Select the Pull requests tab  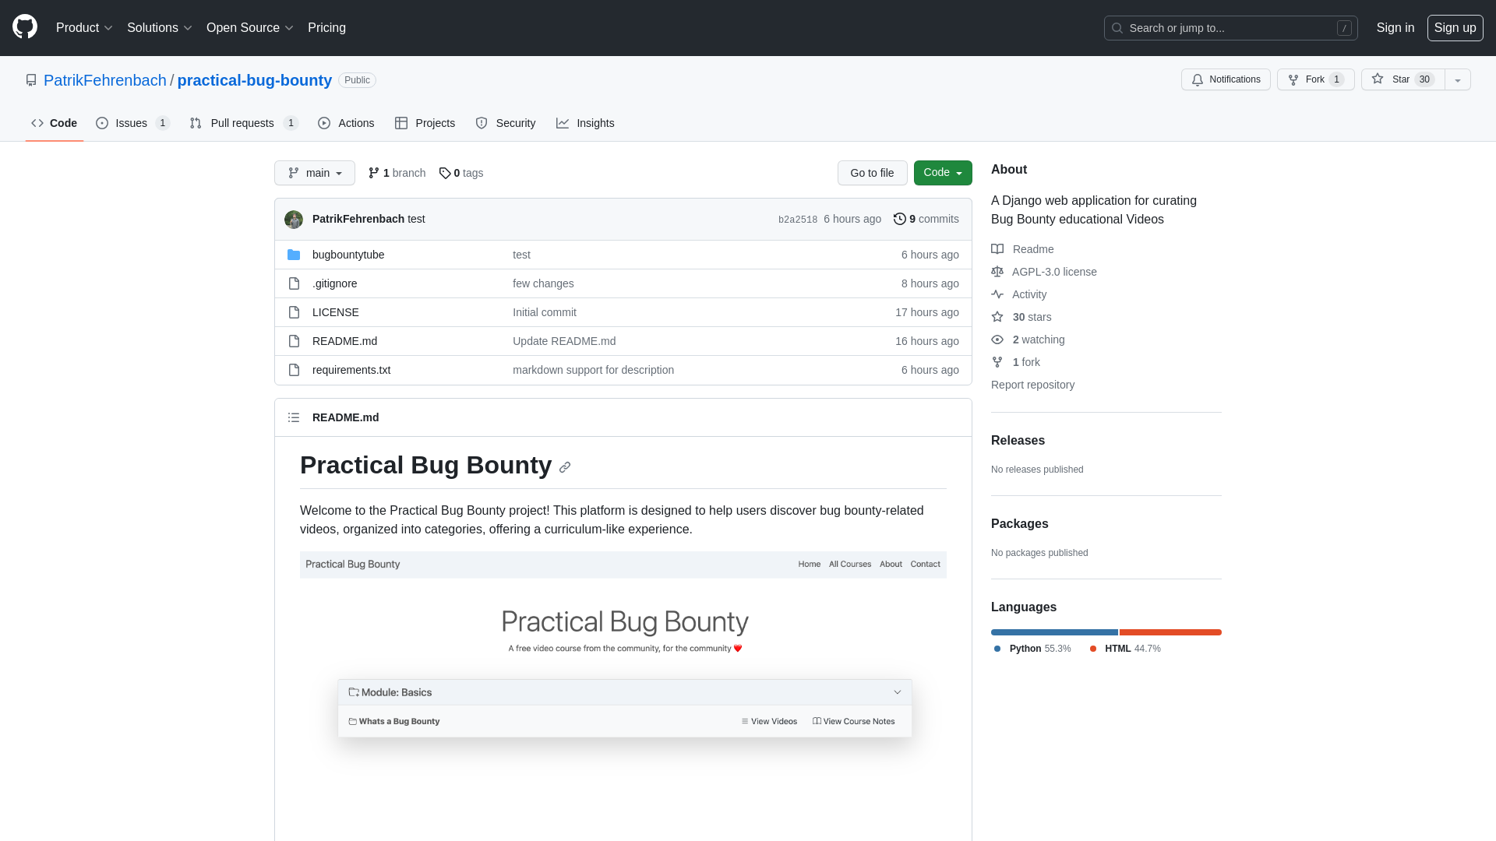pos(242,123)
